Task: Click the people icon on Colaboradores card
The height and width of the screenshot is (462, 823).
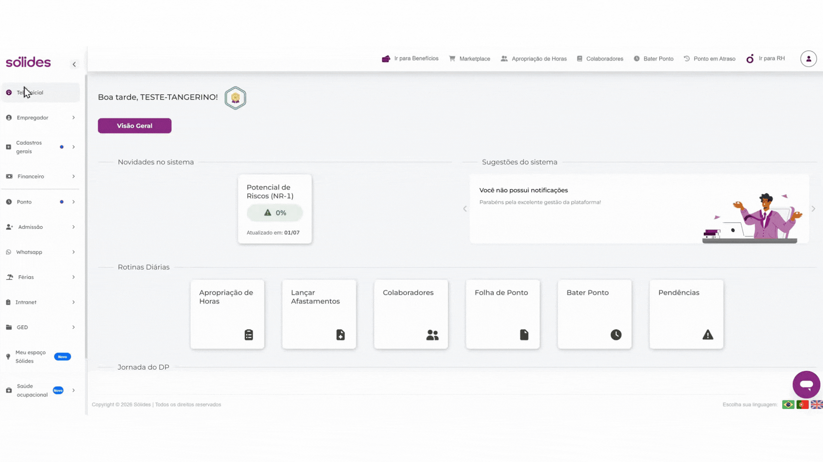Action: (x=433, y=335)
